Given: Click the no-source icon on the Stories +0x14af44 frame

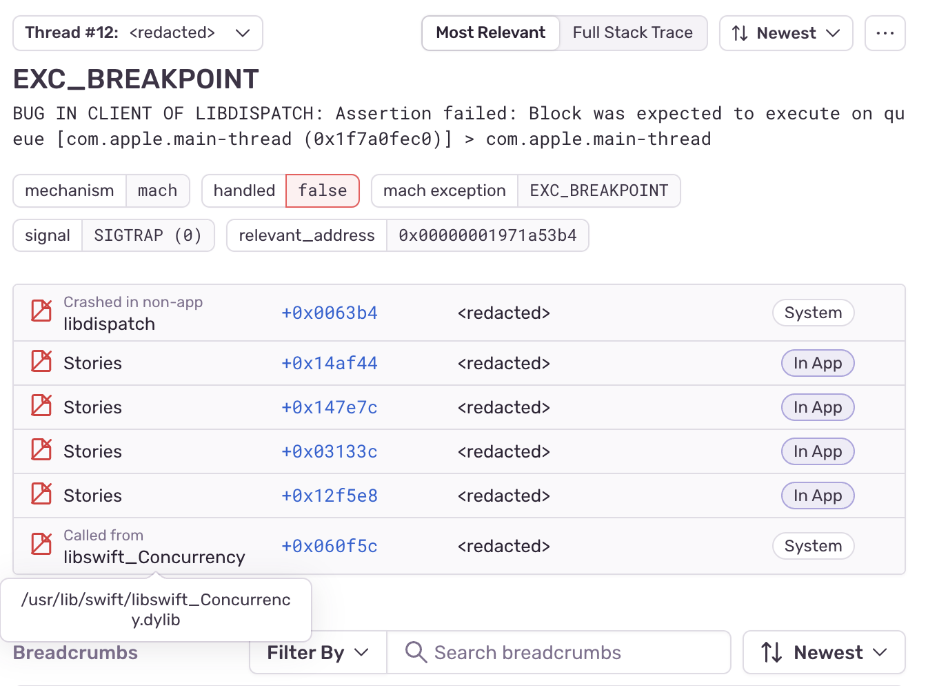Looking at the screenshot, I should pos(41,362).
